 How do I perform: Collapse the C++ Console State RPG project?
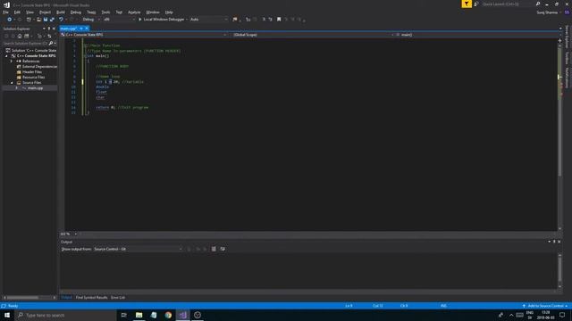coord(6,55)
